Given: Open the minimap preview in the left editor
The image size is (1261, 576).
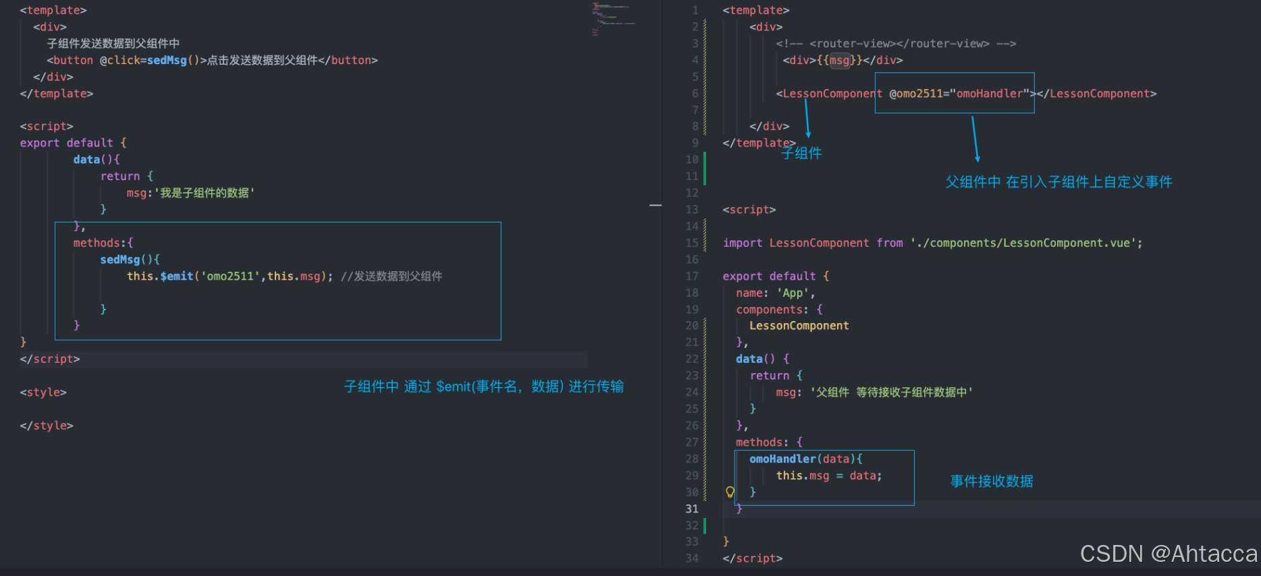Looking at the screenshot, I should [x=613, y=19].
